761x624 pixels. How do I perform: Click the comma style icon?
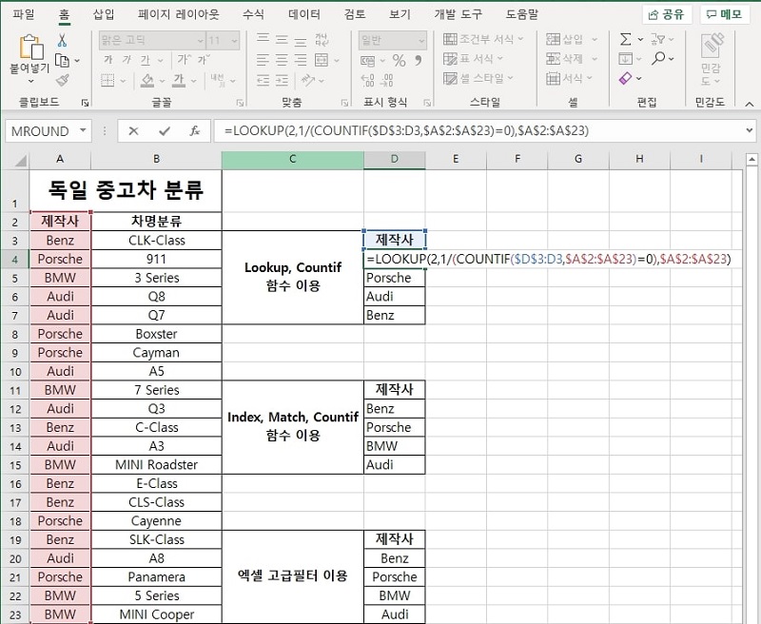pyautogui.click(x=418, y=60)
